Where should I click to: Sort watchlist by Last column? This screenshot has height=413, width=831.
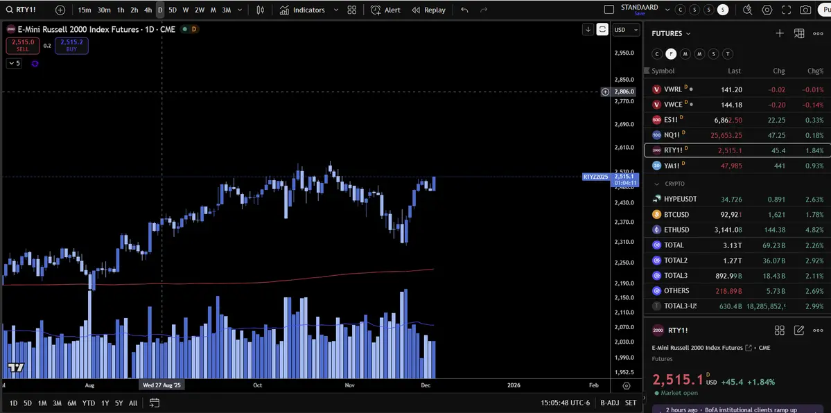735,71
